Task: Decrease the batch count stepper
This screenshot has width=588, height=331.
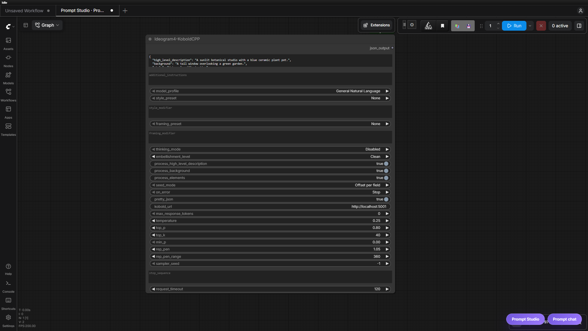Action: tap(498, 28)
